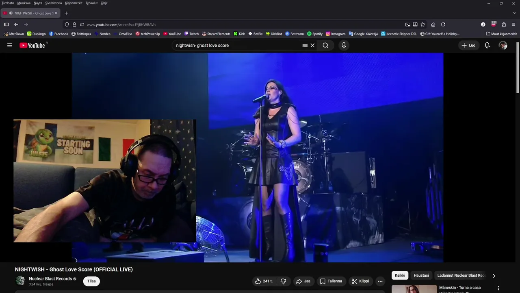The height and width of the screenshot is (293, 520).
Task: Reload the current page
Action: [x=443, y=24]
